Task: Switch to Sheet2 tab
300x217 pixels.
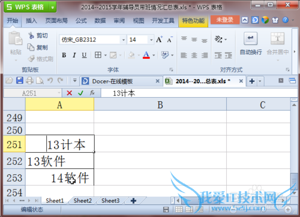Action: 82,200
